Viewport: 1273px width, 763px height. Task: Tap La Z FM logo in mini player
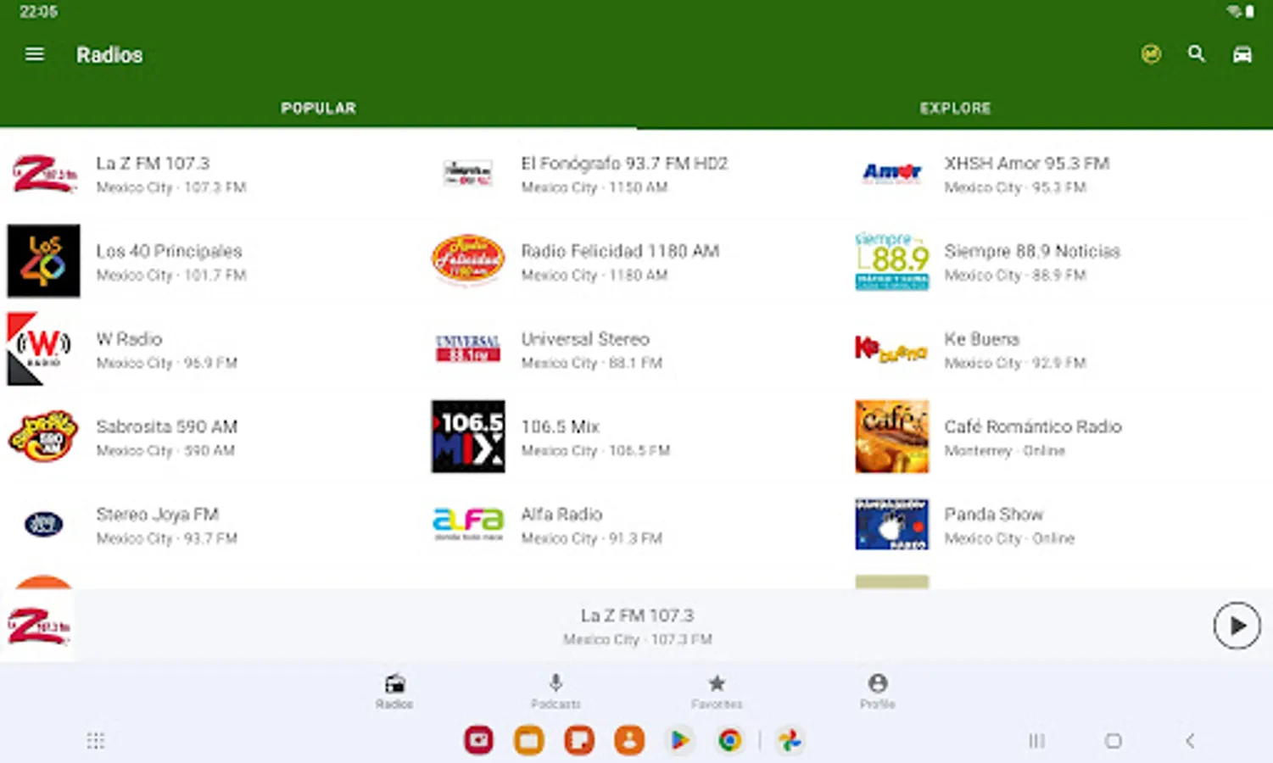pyautogui.click(x=38, y=627)
